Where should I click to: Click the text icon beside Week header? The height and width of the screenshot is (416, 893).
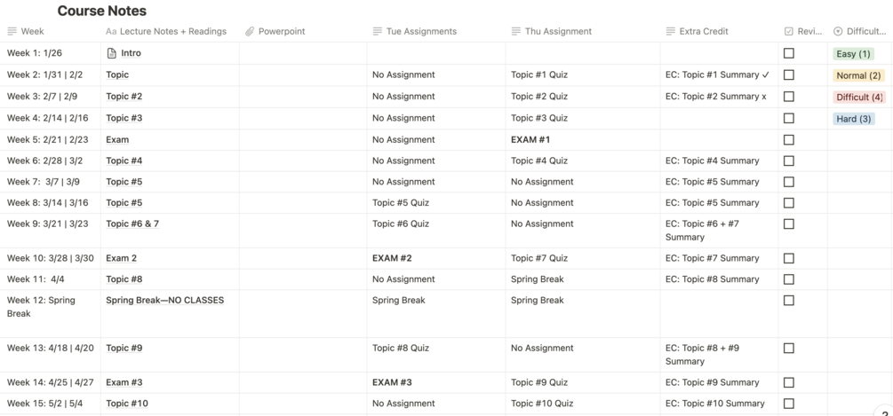pyautogui.click(x=12, y=31)
